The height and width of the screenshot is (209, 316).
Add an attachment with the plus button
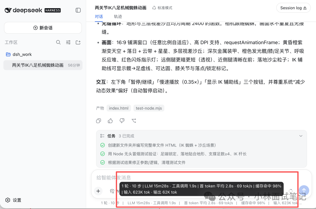click(x=98, y=191)
